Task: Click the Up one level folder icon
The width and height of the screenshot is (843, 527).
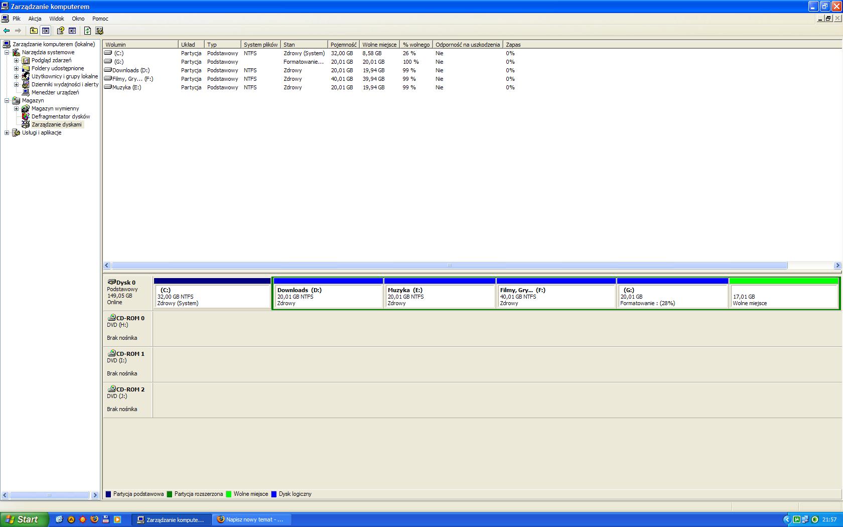Action: point(34,31)
